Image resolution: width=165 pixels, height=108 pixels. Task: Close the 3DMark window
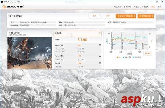[x=162, y=2]
